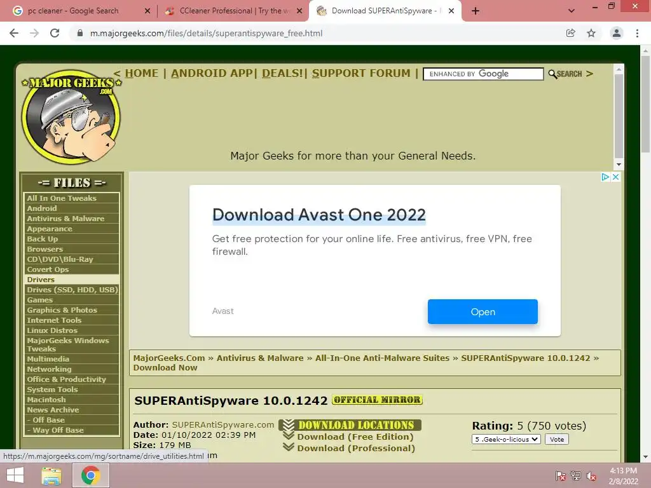Click SUPERAntiSpyware 10.0.1242 breadcrumb link
Image resolution: width=651 pixels, height=488 pixels.
[525, 358]
